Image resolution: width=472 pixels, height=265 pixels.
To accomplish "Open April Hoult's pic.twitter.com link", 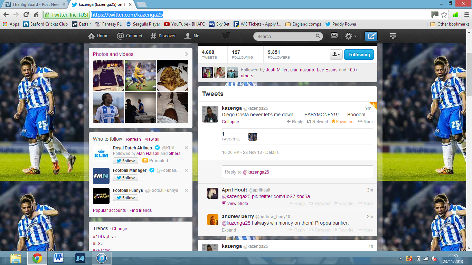I will [x=281, y=196].
